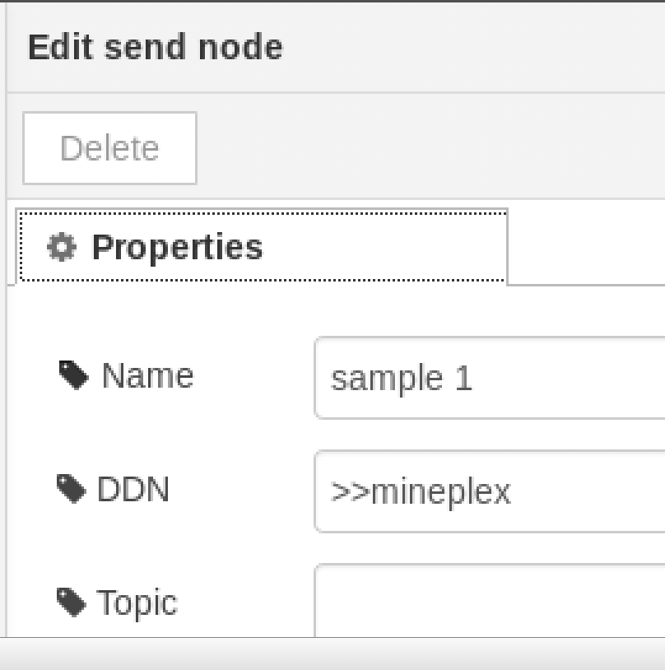Click the DDN label text
Viewport: 665px width, 670px height.
(133, 490)
